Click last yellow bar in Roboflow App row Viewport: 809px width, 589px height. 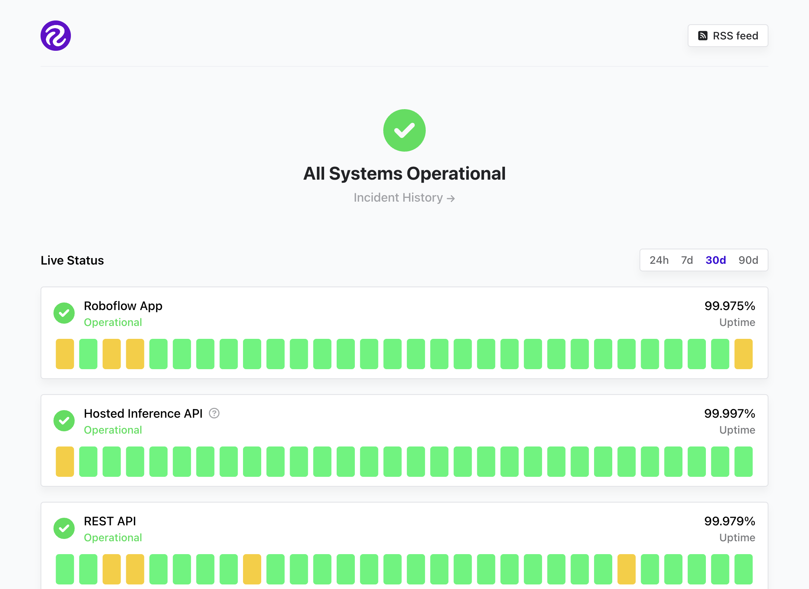pos(743,354)
